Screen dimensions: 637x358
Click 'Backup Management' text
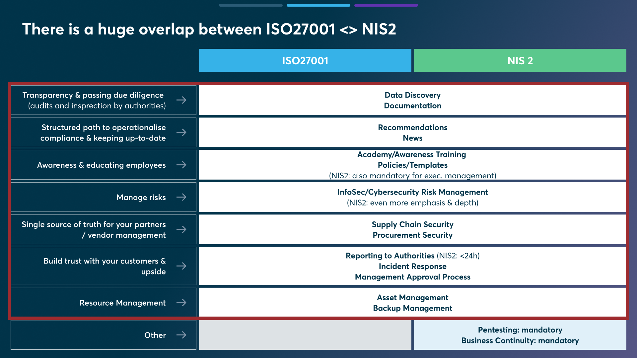[413, 308]
